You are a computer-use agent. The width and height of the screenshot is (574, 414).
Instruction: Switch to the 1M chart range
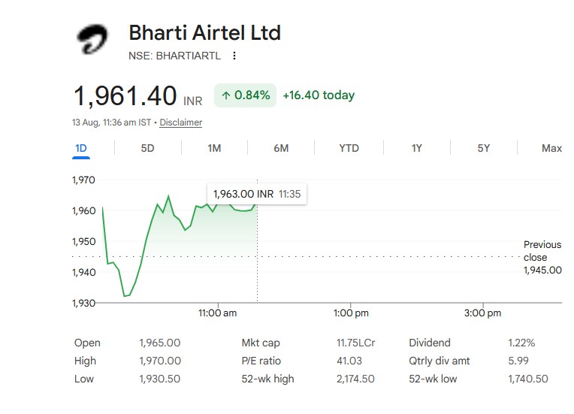tap(214, 148)
